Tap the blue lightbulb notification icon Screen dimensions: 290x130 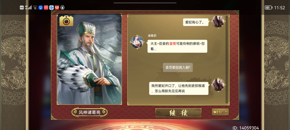click(x=41, y=7)
